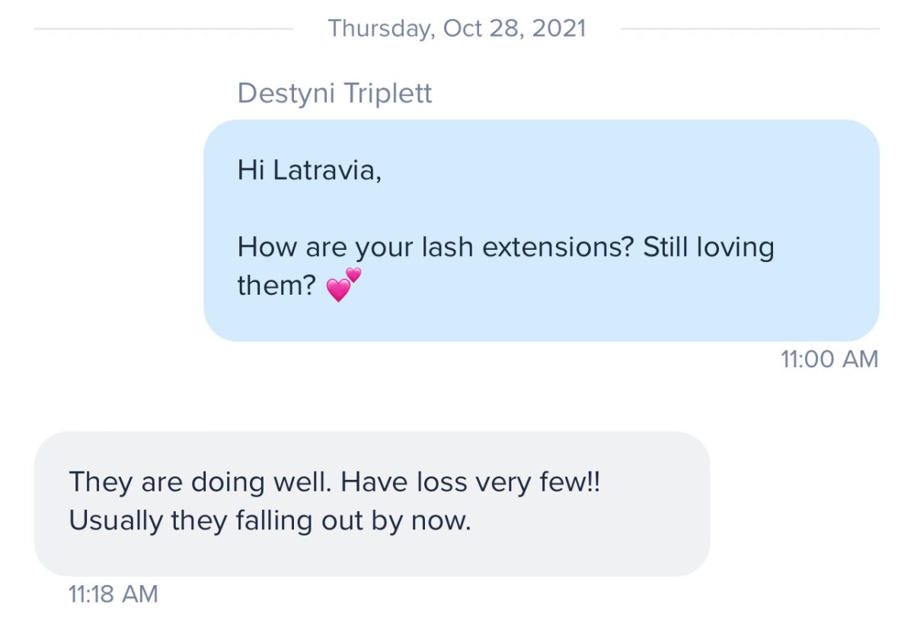Click divider line left of the date

coord(164,29)
